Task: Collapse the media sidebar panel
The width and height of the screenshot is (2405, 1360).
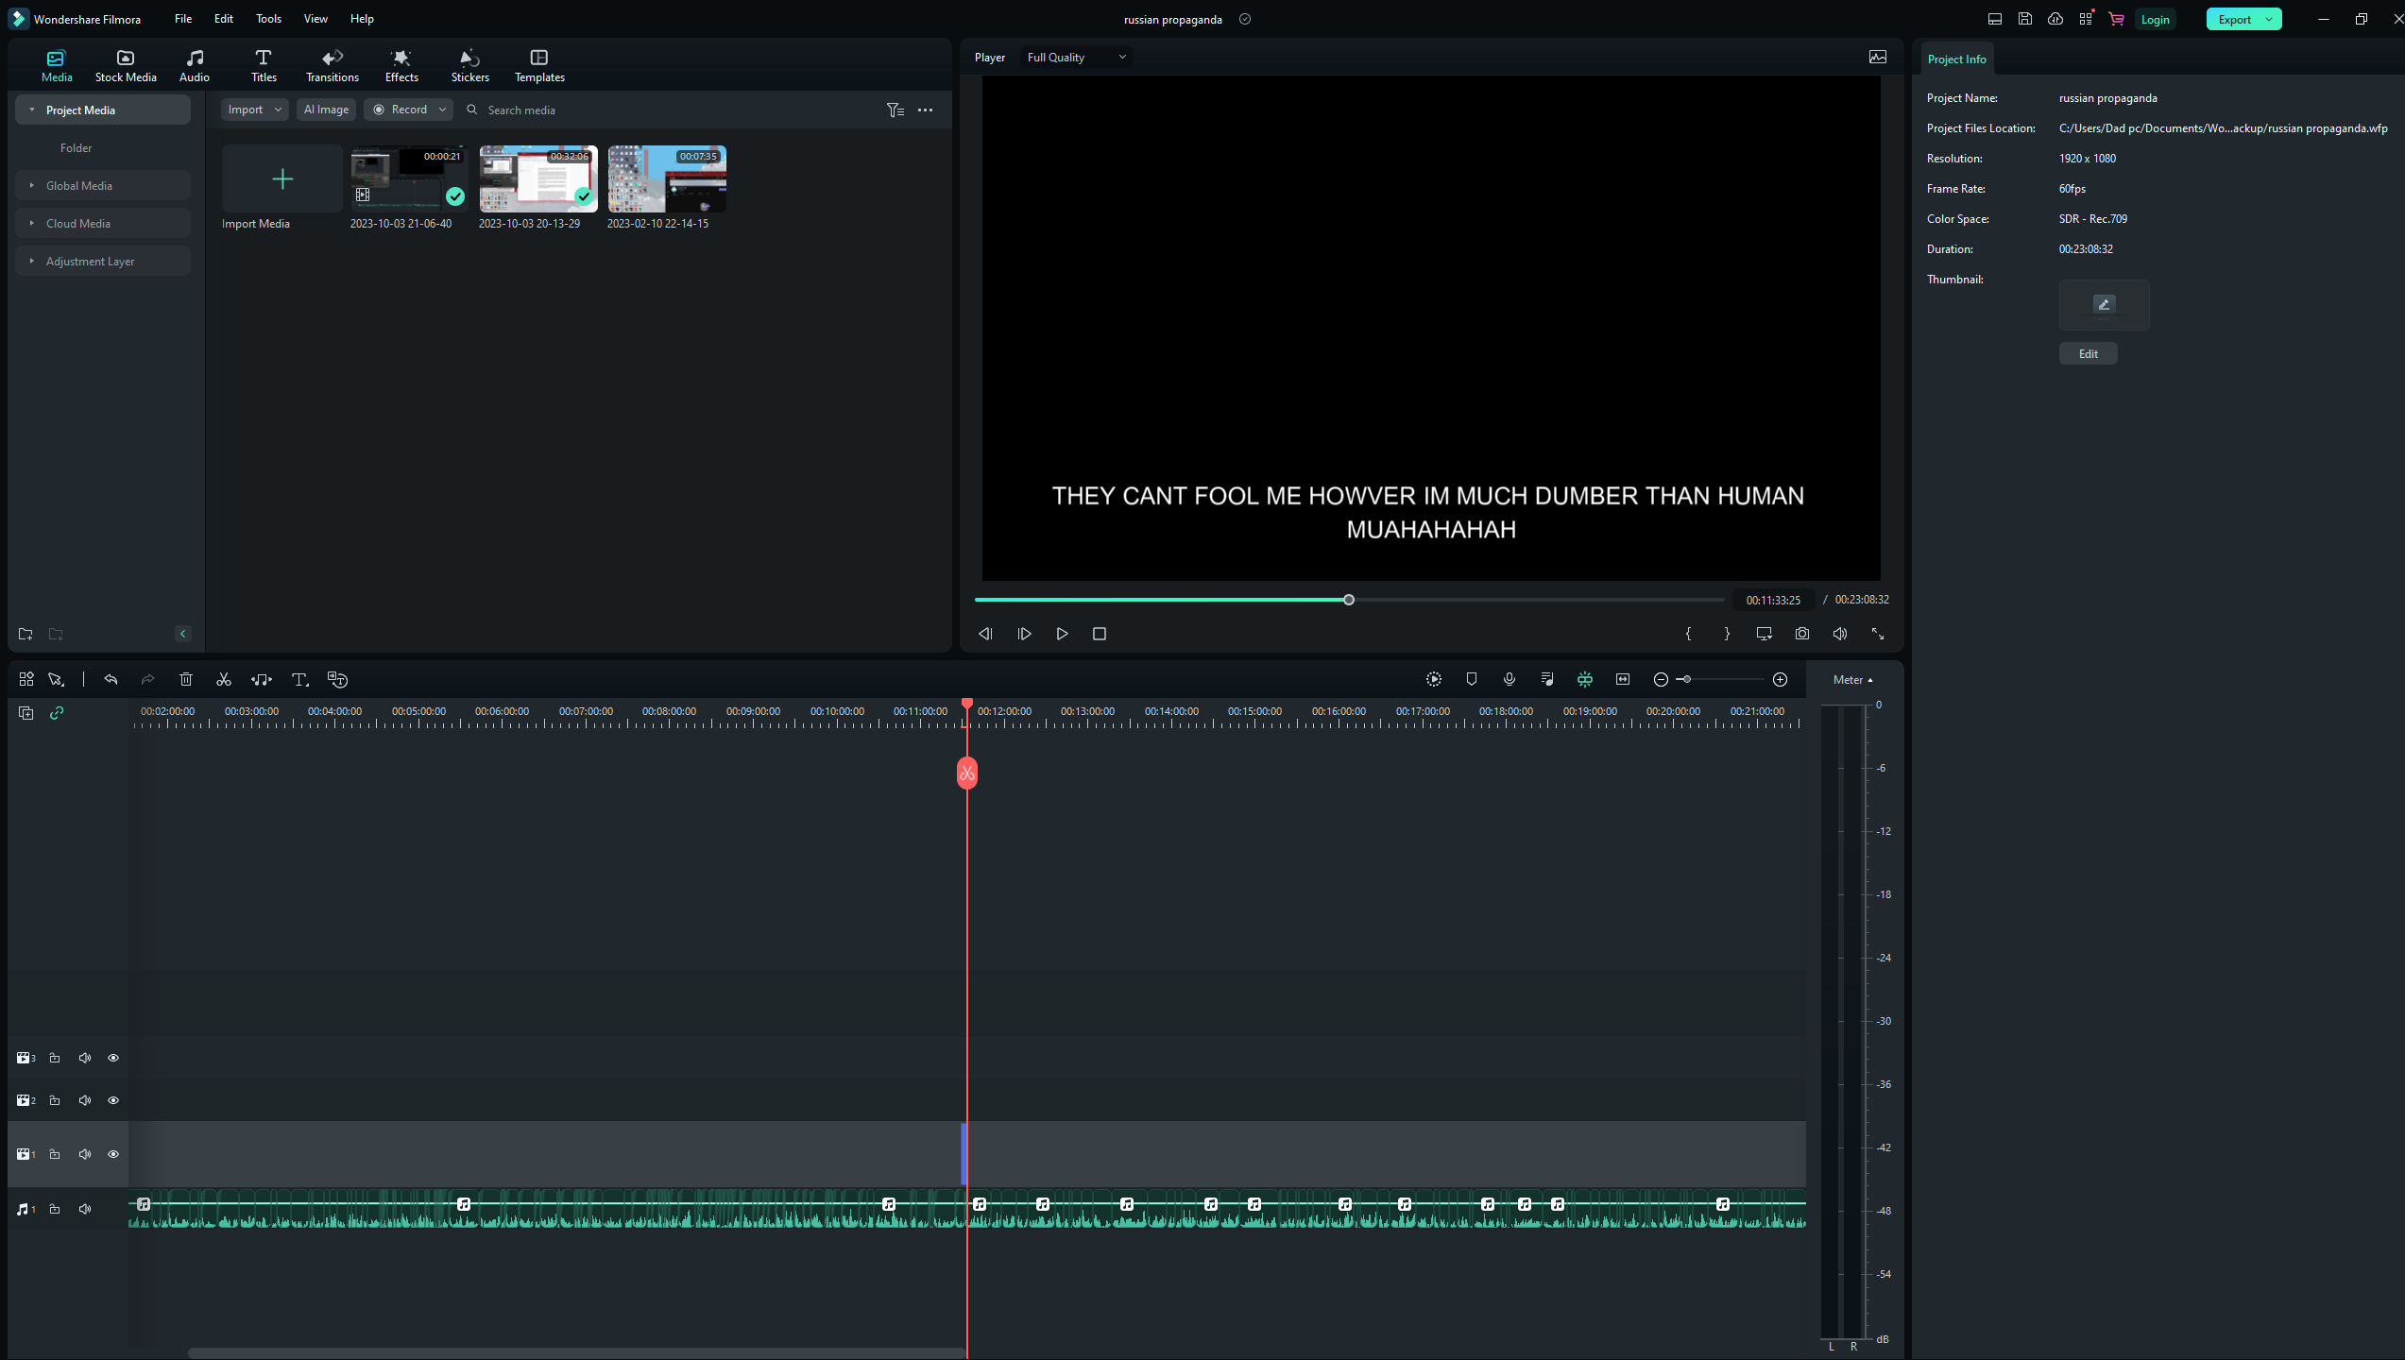Action: click(183, 634)
